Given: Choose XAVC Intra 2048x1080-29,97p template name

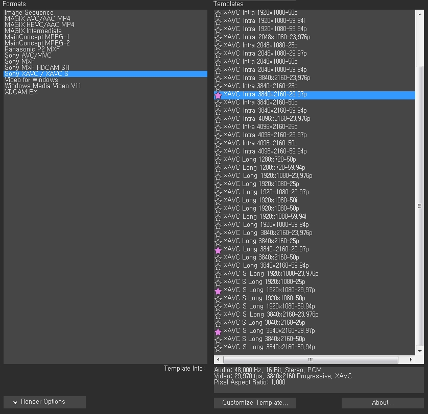Looking at the screenshot, I should pyautogui.click(x=265, y=54).
